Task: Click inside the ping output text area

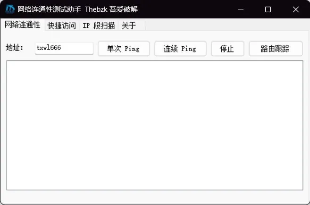Action: [x=155, y=125]
